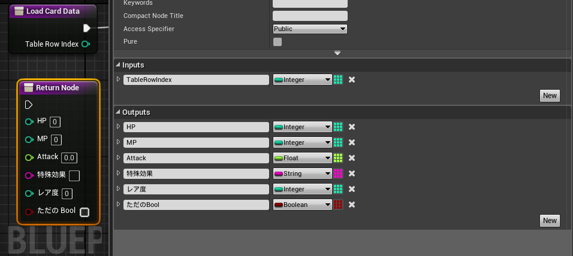This screenshot has height=256, width=573.
Task: Click the Table Row Index output pin
Action: (x=86, y=44)
